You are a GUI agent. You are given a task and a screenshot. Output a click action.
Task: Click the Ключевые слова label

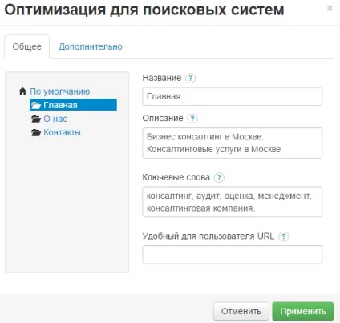pyautogui.click(x=176, y=177)
